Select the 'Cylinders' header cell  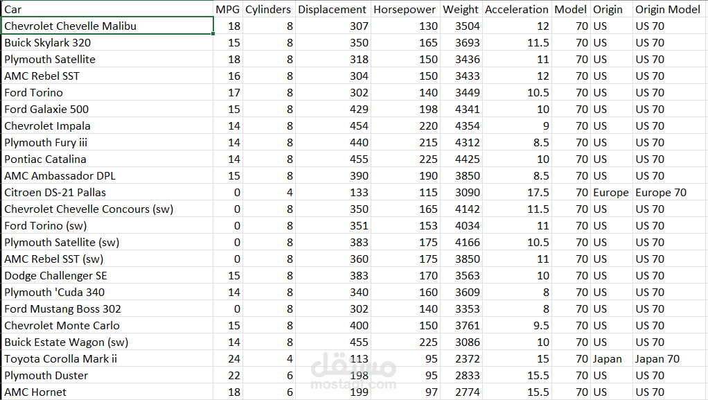[269, 9]
